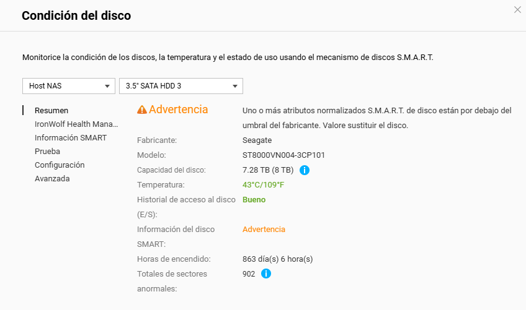Click the orange warning triangle icon
The image size is (526, 310).
point(142,110)
